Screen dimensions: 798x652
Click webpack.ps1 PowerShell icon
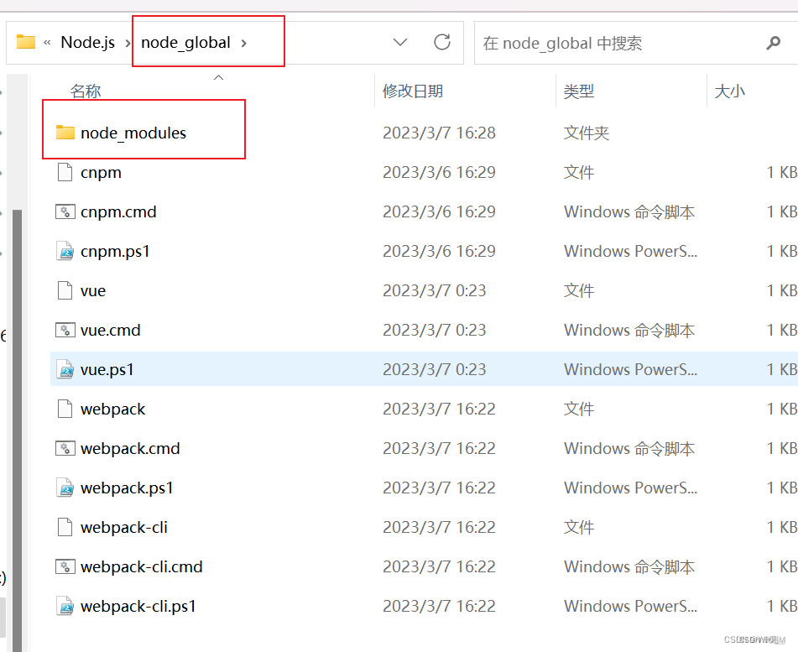(x=65, y=488)
